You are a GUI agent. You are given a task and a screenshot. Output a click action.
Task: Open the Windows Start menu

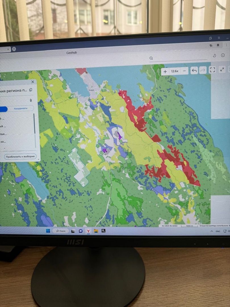tap(48, 231)
